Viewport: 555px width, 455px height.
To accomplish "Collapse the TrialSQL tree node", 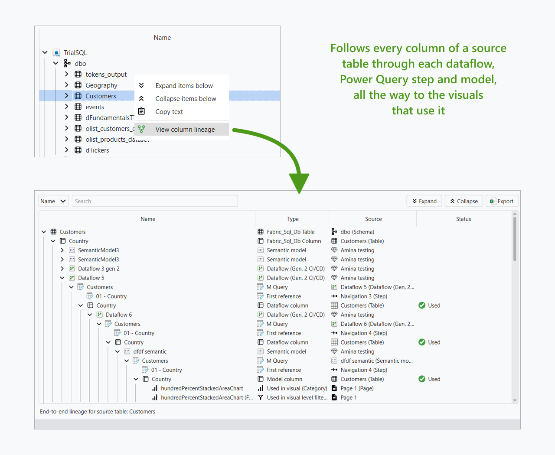I will [45, 52].
